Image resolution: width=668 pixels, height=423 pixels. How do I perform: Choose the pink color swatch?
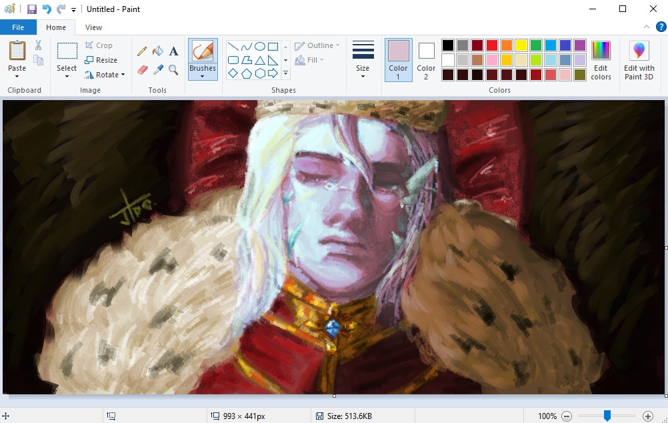[x=491, y=60]
